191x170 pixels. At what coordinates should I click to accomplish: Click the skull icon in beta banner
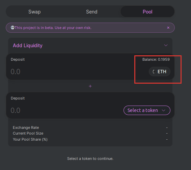coord(12,28)
